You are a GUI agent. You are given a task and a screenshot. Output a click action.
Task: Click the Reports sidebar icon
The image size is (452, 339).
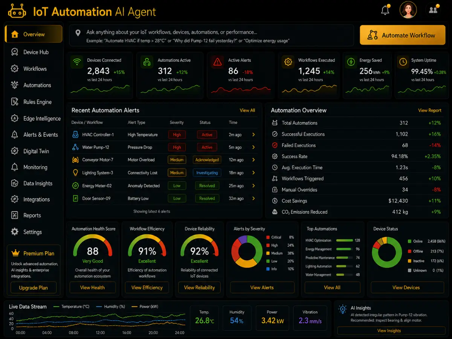pyautogui.click(x=15, y=215)
